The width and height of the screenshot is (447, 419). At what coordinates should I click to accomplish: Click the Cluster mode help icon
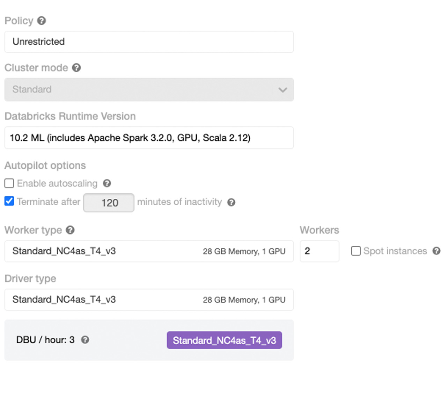coord(76,67)
